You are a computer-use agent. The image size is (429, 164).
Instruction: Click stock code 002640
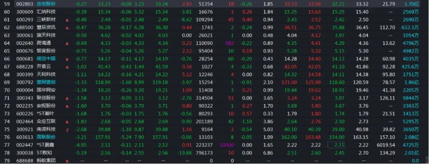(25, 43)
